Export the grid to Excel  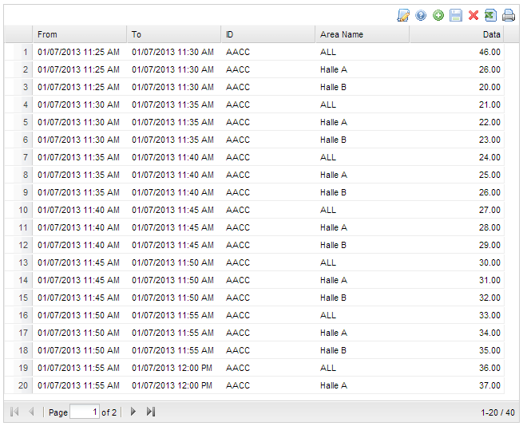pos(490,15)
